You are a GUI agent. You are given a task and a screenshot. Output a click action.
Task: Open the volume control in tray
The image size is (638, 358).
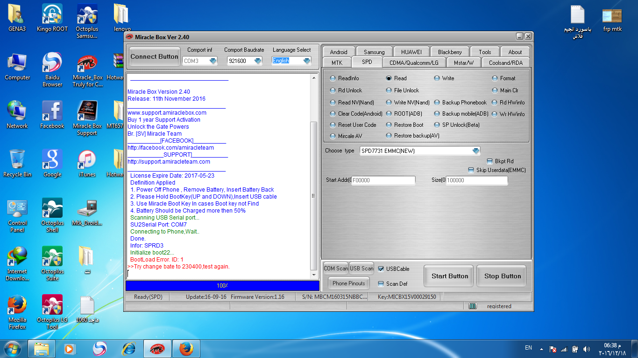586,349
